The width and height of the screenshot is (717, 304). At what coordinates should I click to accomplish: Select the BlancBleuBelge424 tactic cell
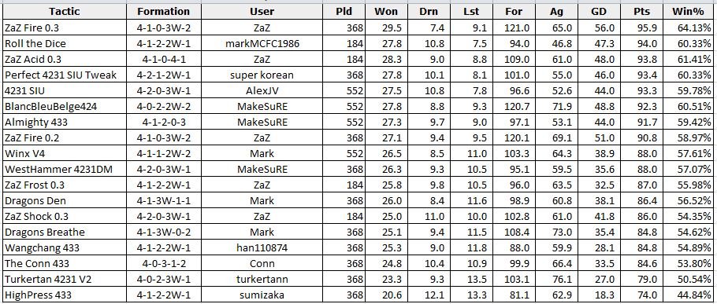64,106
